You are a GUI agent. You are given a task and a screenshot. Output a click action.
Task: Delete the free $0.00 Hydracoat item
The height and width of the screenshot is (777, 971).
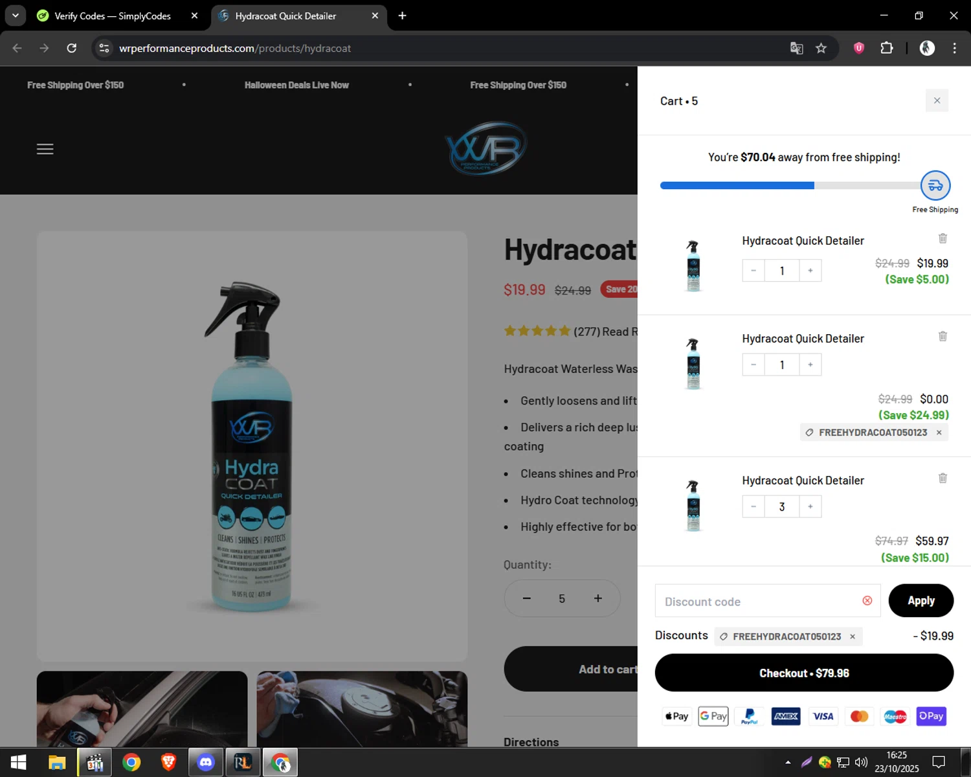943,336
